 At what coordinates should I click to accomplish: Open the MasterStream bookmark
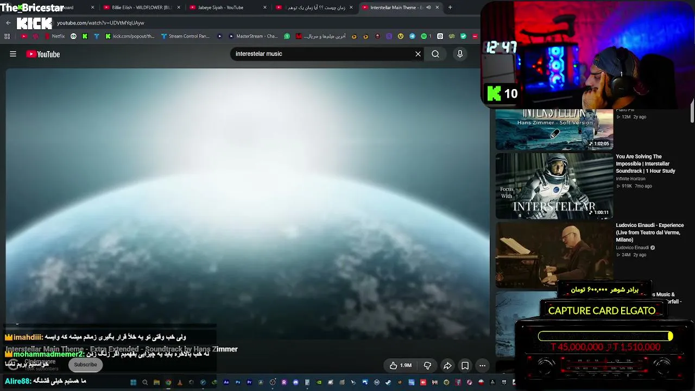(x=253, y=36)
